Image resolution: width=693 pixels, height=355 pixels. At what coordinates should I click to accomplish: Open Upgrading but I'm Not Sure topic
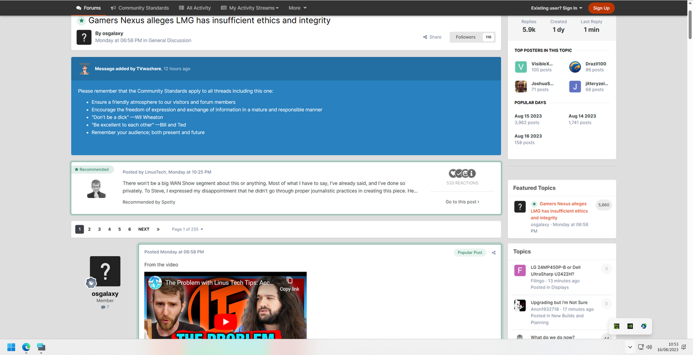click(x=559, y=303)
